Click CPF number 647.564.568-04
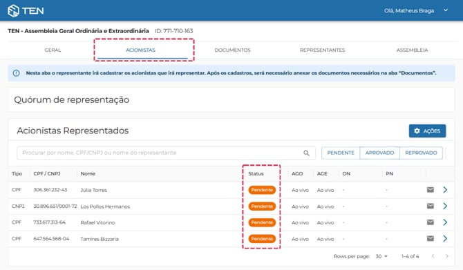The image size is (463, 270). (x=51, y=238)
